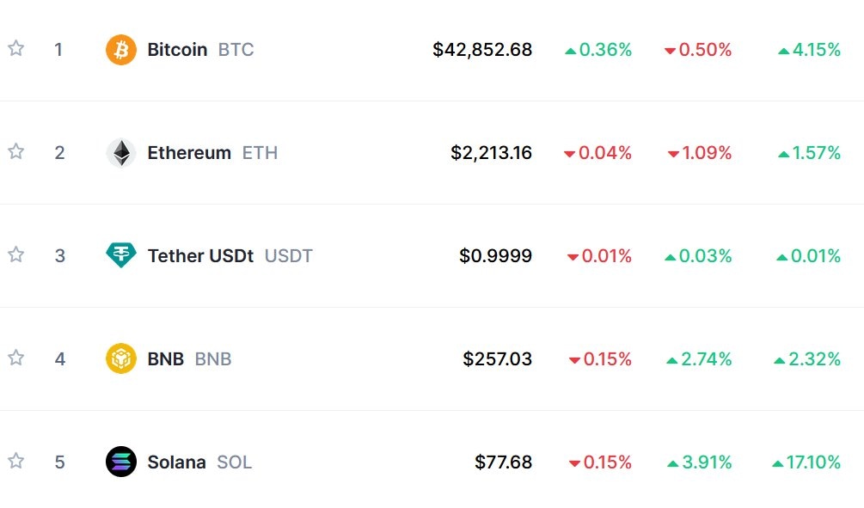Click the BTC ticker symbol
Viewport: 864px width, 508px height.
click(236, 50)
